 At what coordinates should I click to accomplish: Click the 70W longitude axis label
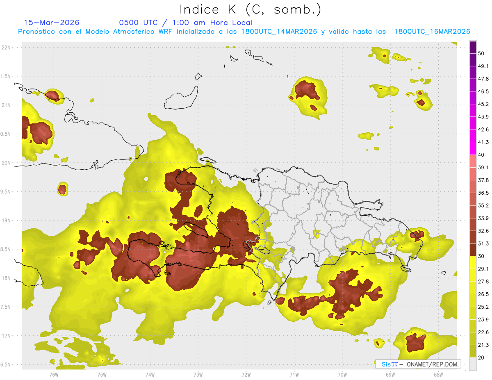click(342, 374)
